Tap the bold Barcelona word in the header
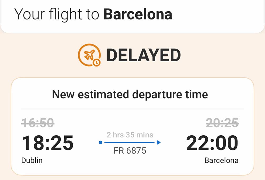265x180 pixels. (x=138, y=14)
